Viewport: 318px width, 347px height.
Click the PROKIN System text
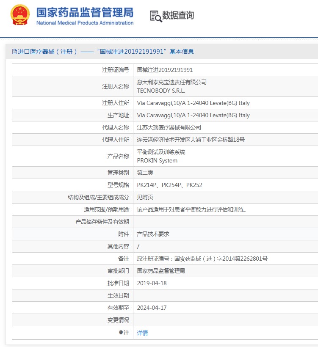point(157,161)
